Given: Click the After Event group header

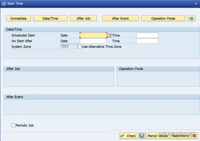Looking at the screenshot, I should (102, 97).
